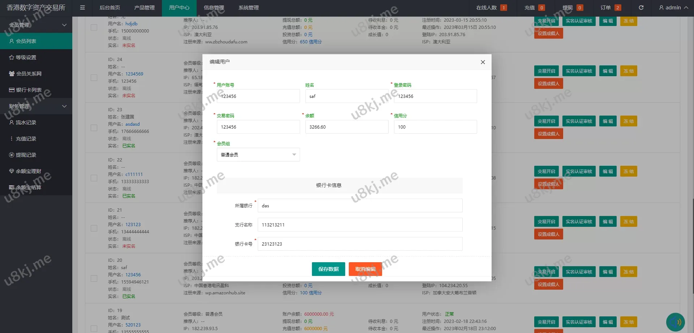Click into the 余额 input field
This screenshot has height=333, width=694.
(x=346, y=127)
